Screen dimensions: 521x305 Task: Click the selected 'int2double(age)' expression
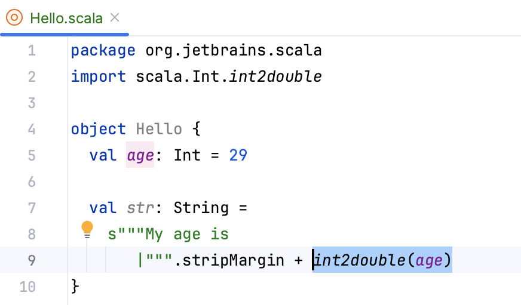(x=382, y=261)
